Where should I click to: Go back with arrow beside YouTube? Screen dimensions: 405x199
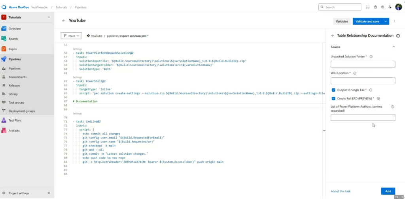(x=64, y=21)
